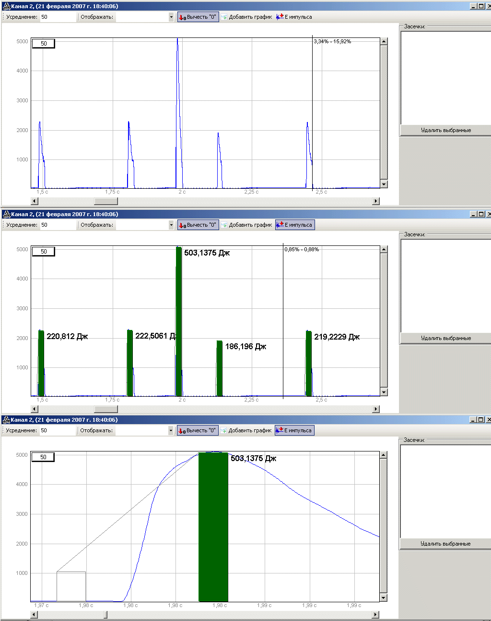Toggle Е импульса in middle window

[294, 225]
